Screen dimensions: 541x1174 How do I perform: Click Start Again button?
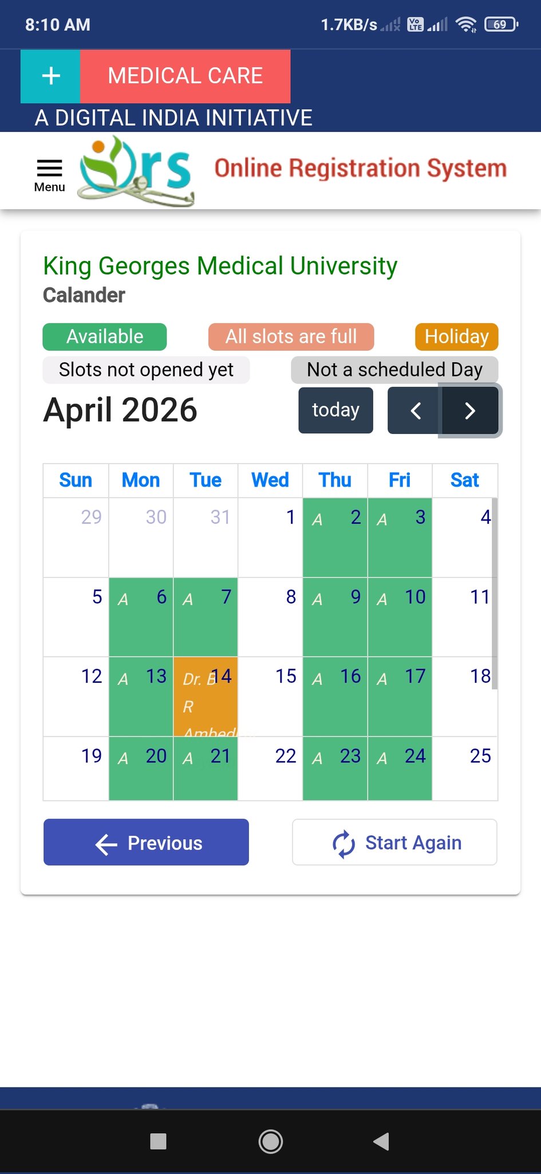click(x=394, y=842)
